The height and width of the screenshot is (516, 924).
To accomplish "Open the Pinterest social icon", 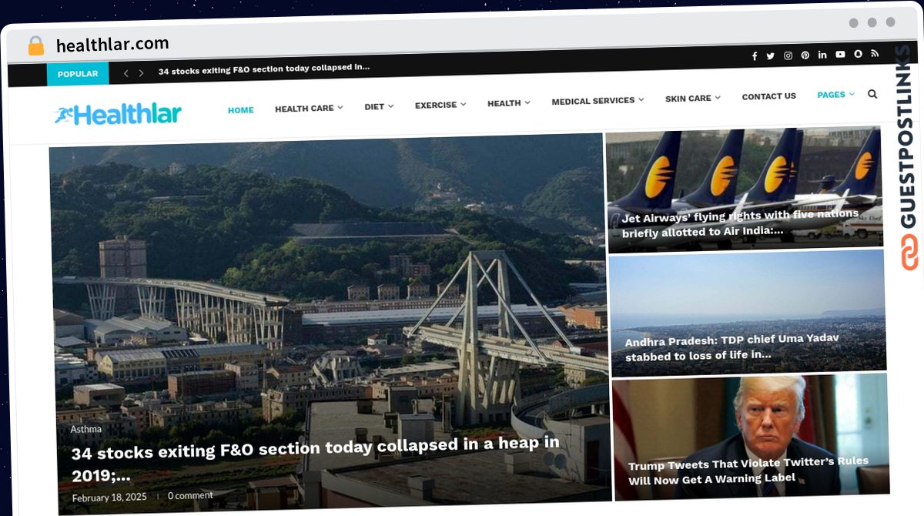I will [805, 55].
